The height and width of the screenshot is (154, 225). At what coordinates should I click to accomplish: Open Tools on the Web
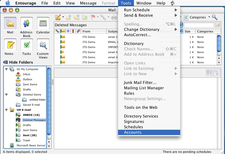click(149, 107)
